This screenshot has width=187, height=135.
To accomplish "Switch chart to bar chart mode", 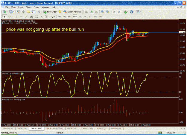I will coord(86,12).
